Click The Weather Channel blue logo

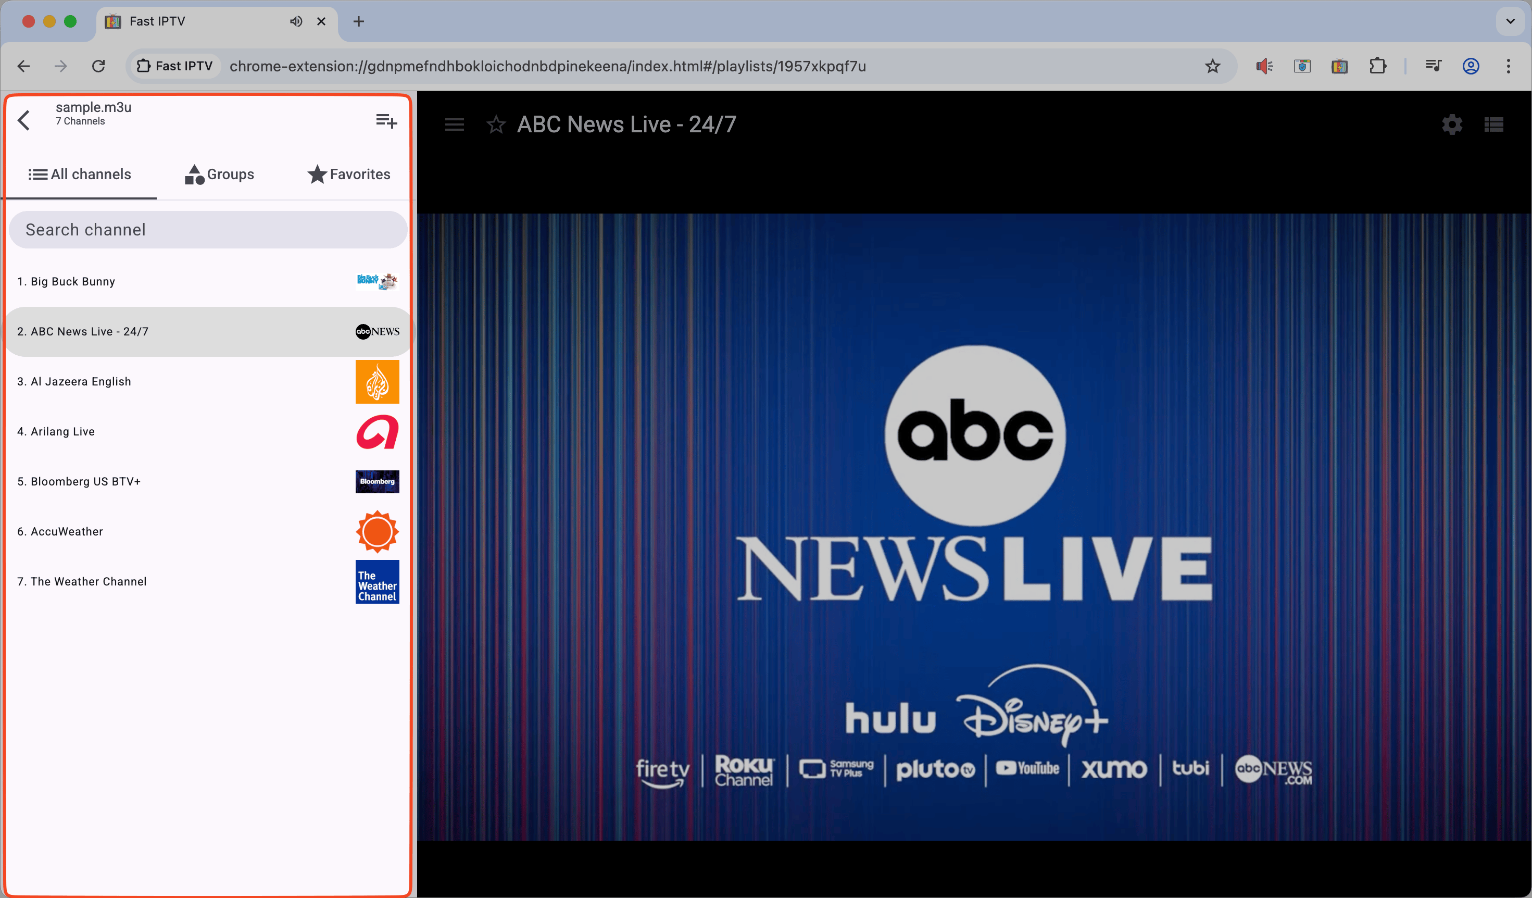[378, 582]
